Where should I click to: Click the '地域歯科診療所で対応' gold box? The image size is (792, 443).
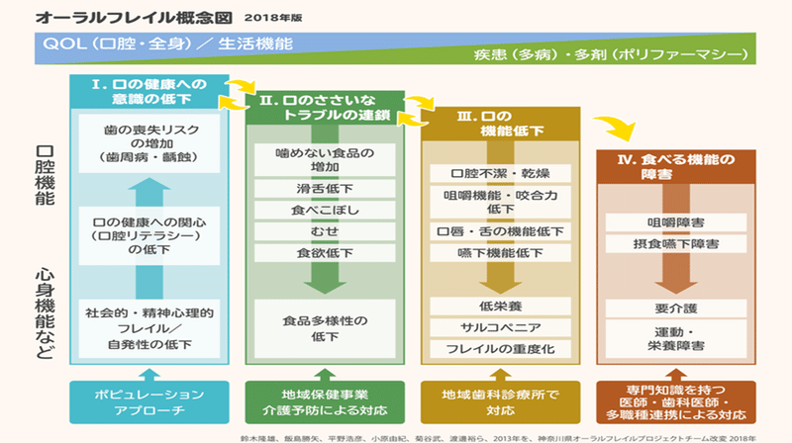coord(501,402)
